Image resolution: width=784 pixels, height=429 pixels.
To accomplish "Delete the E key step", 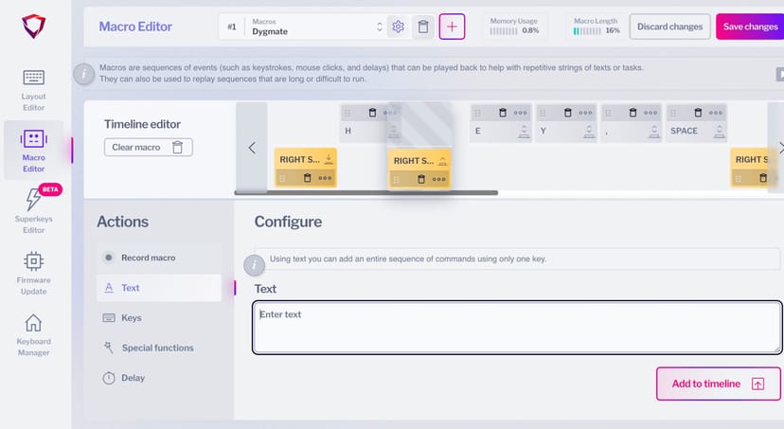I will pos(502,113).
